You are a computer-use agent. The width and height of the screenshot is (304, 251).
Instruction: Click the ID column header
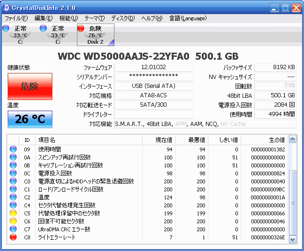(x=27, y=140)
